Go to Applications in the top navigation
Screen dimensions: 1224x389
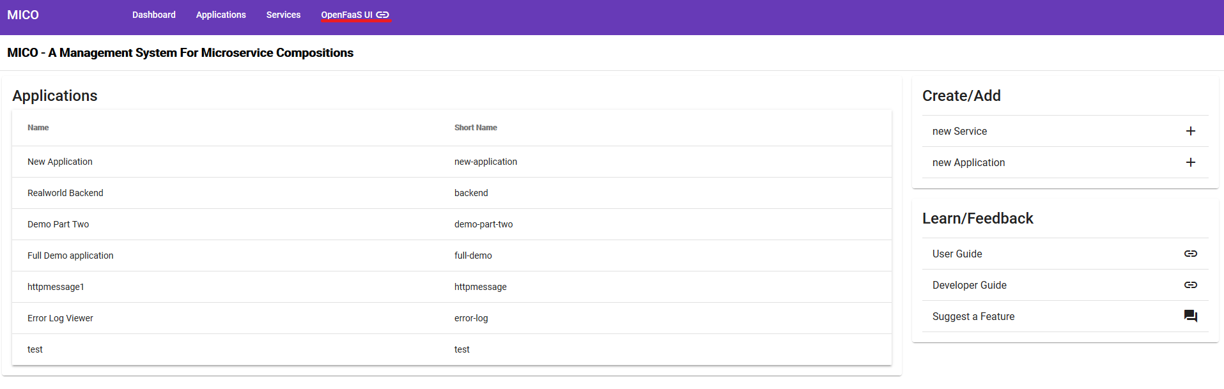tap(221, 15)
